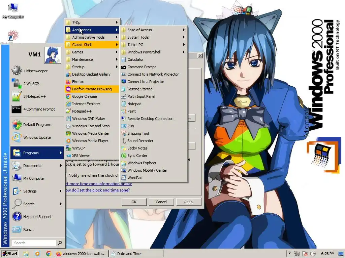The height and width of the screenshot is (258, 345).
Task: Open Notepad from Accessories
Action: [153, 104]
